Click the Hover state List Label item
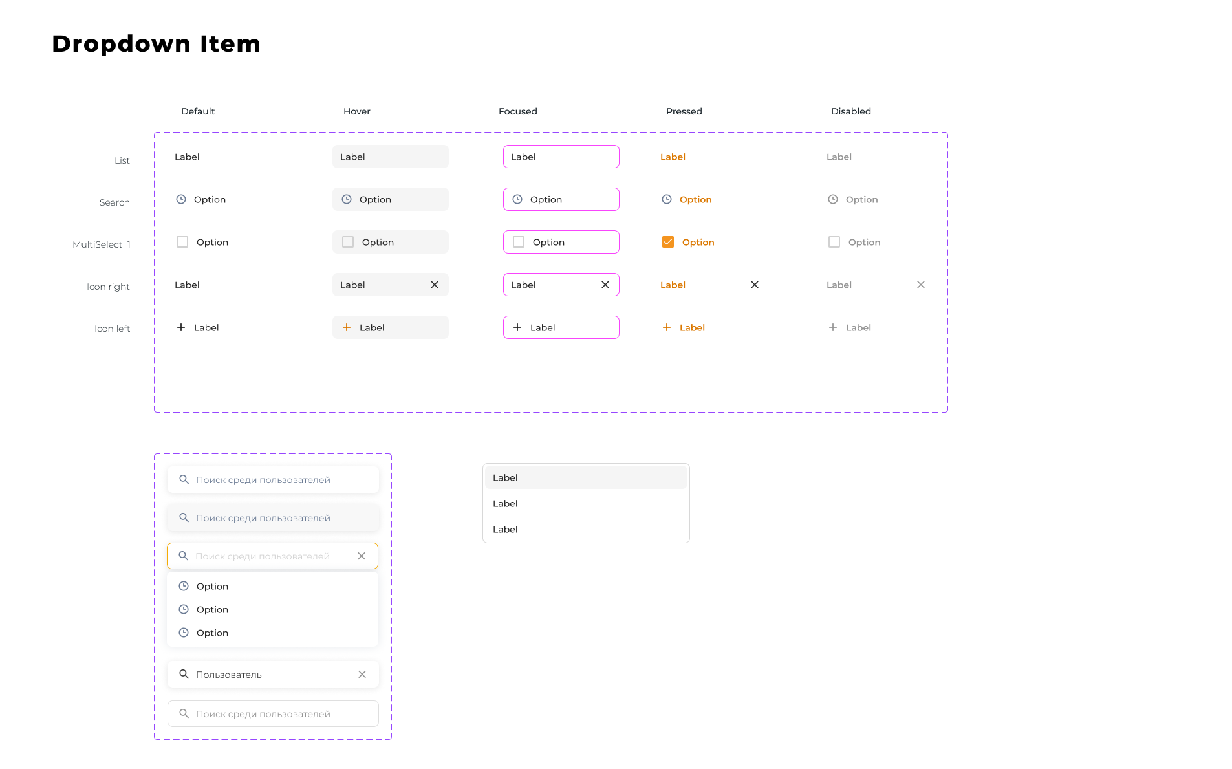1232x769 pixels. (390, 157)
